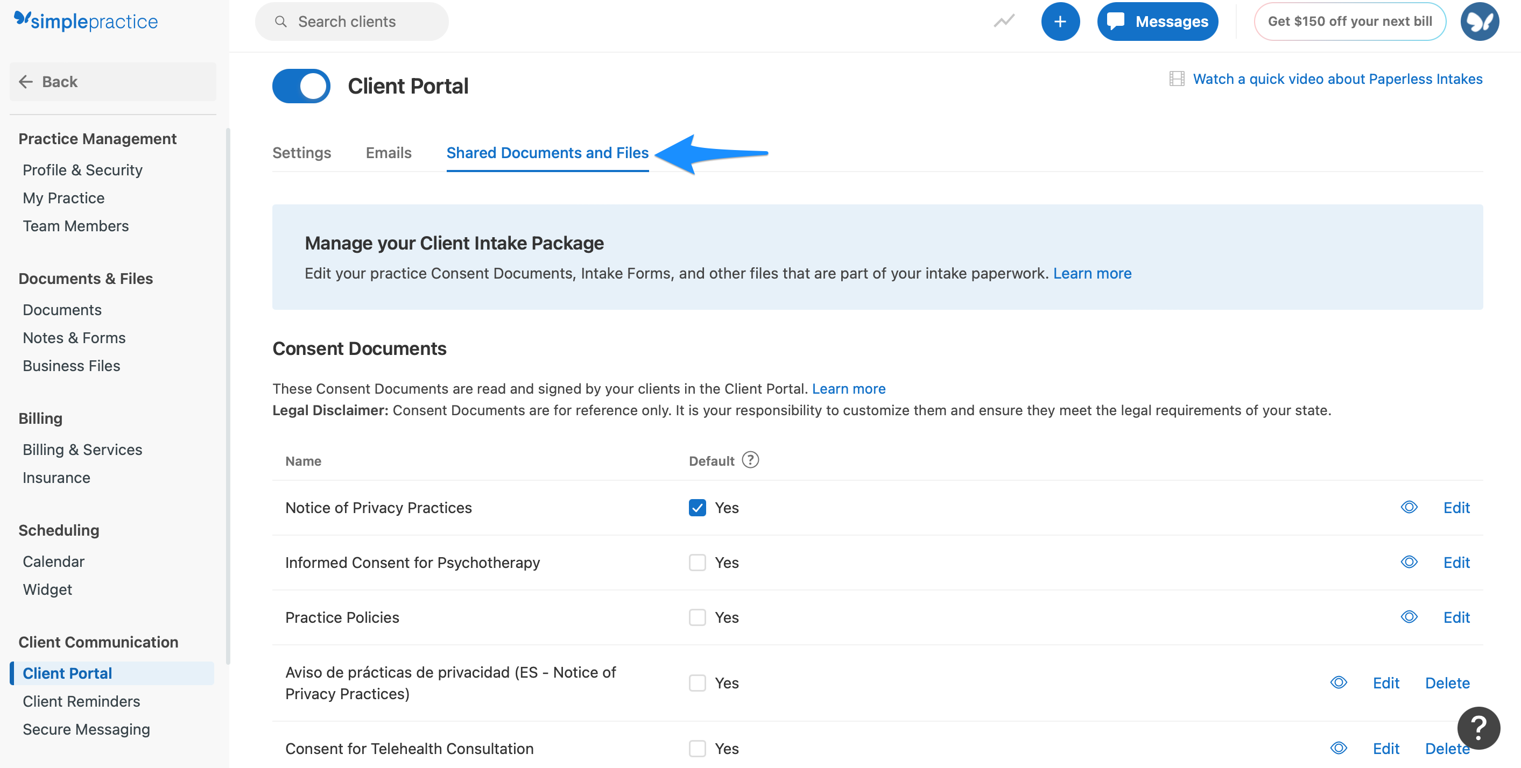Image resolution: width=1521 pixels, height=768 pixels.
Task: Click the butterfly profile avatar
Action: (1480, 20)
